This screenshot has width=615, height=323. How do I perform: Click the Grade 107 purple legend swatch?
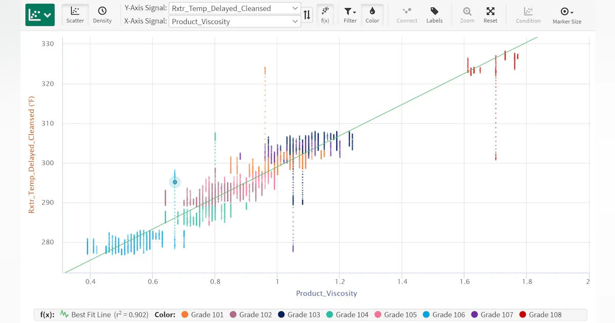point(475,315)
